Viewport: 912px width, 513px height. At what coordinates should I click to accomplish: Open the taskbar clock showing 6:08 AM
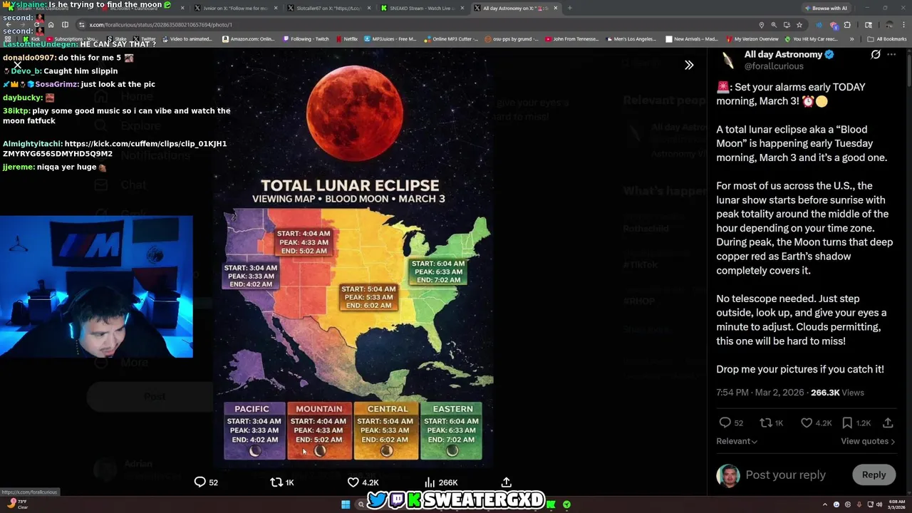pos(895,504)
